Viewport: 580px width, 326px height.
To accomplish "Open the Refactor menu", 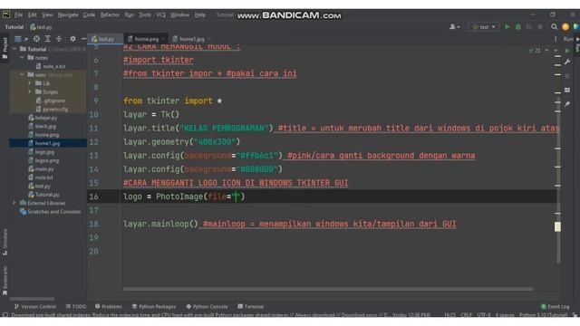I will click(110, 14).
